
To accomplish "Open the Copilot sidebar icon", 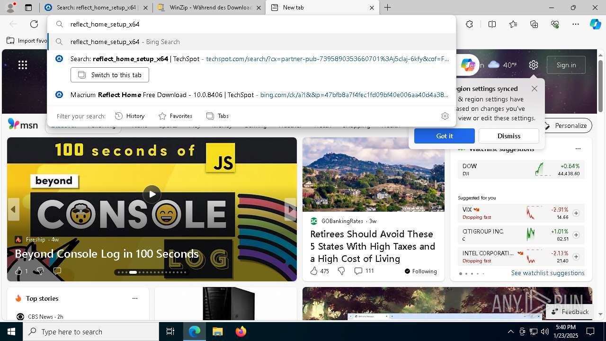I will (x=595, y=24).
